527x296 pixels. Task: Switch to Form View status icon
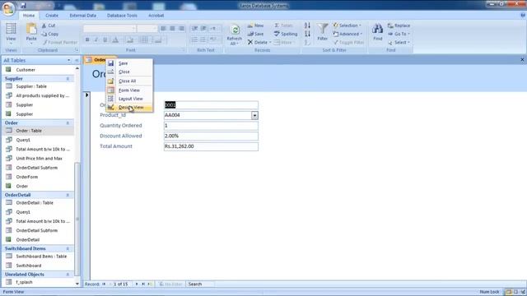(x=508, y=292)
